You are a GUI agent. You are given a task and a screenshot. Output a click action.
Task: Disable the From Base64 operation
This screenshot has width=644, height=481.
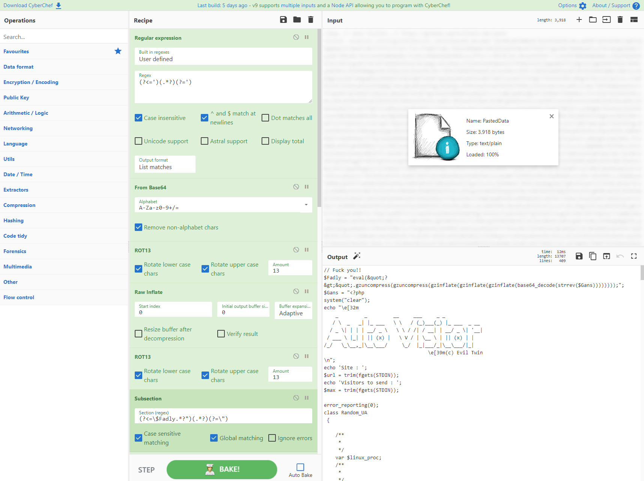(296, 187)
